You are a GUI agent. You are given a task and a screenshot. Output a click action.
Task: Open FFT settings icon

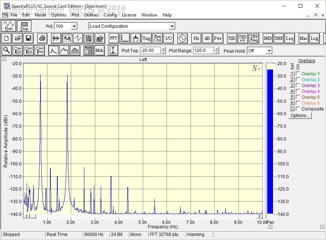click(x=114, y=38)
